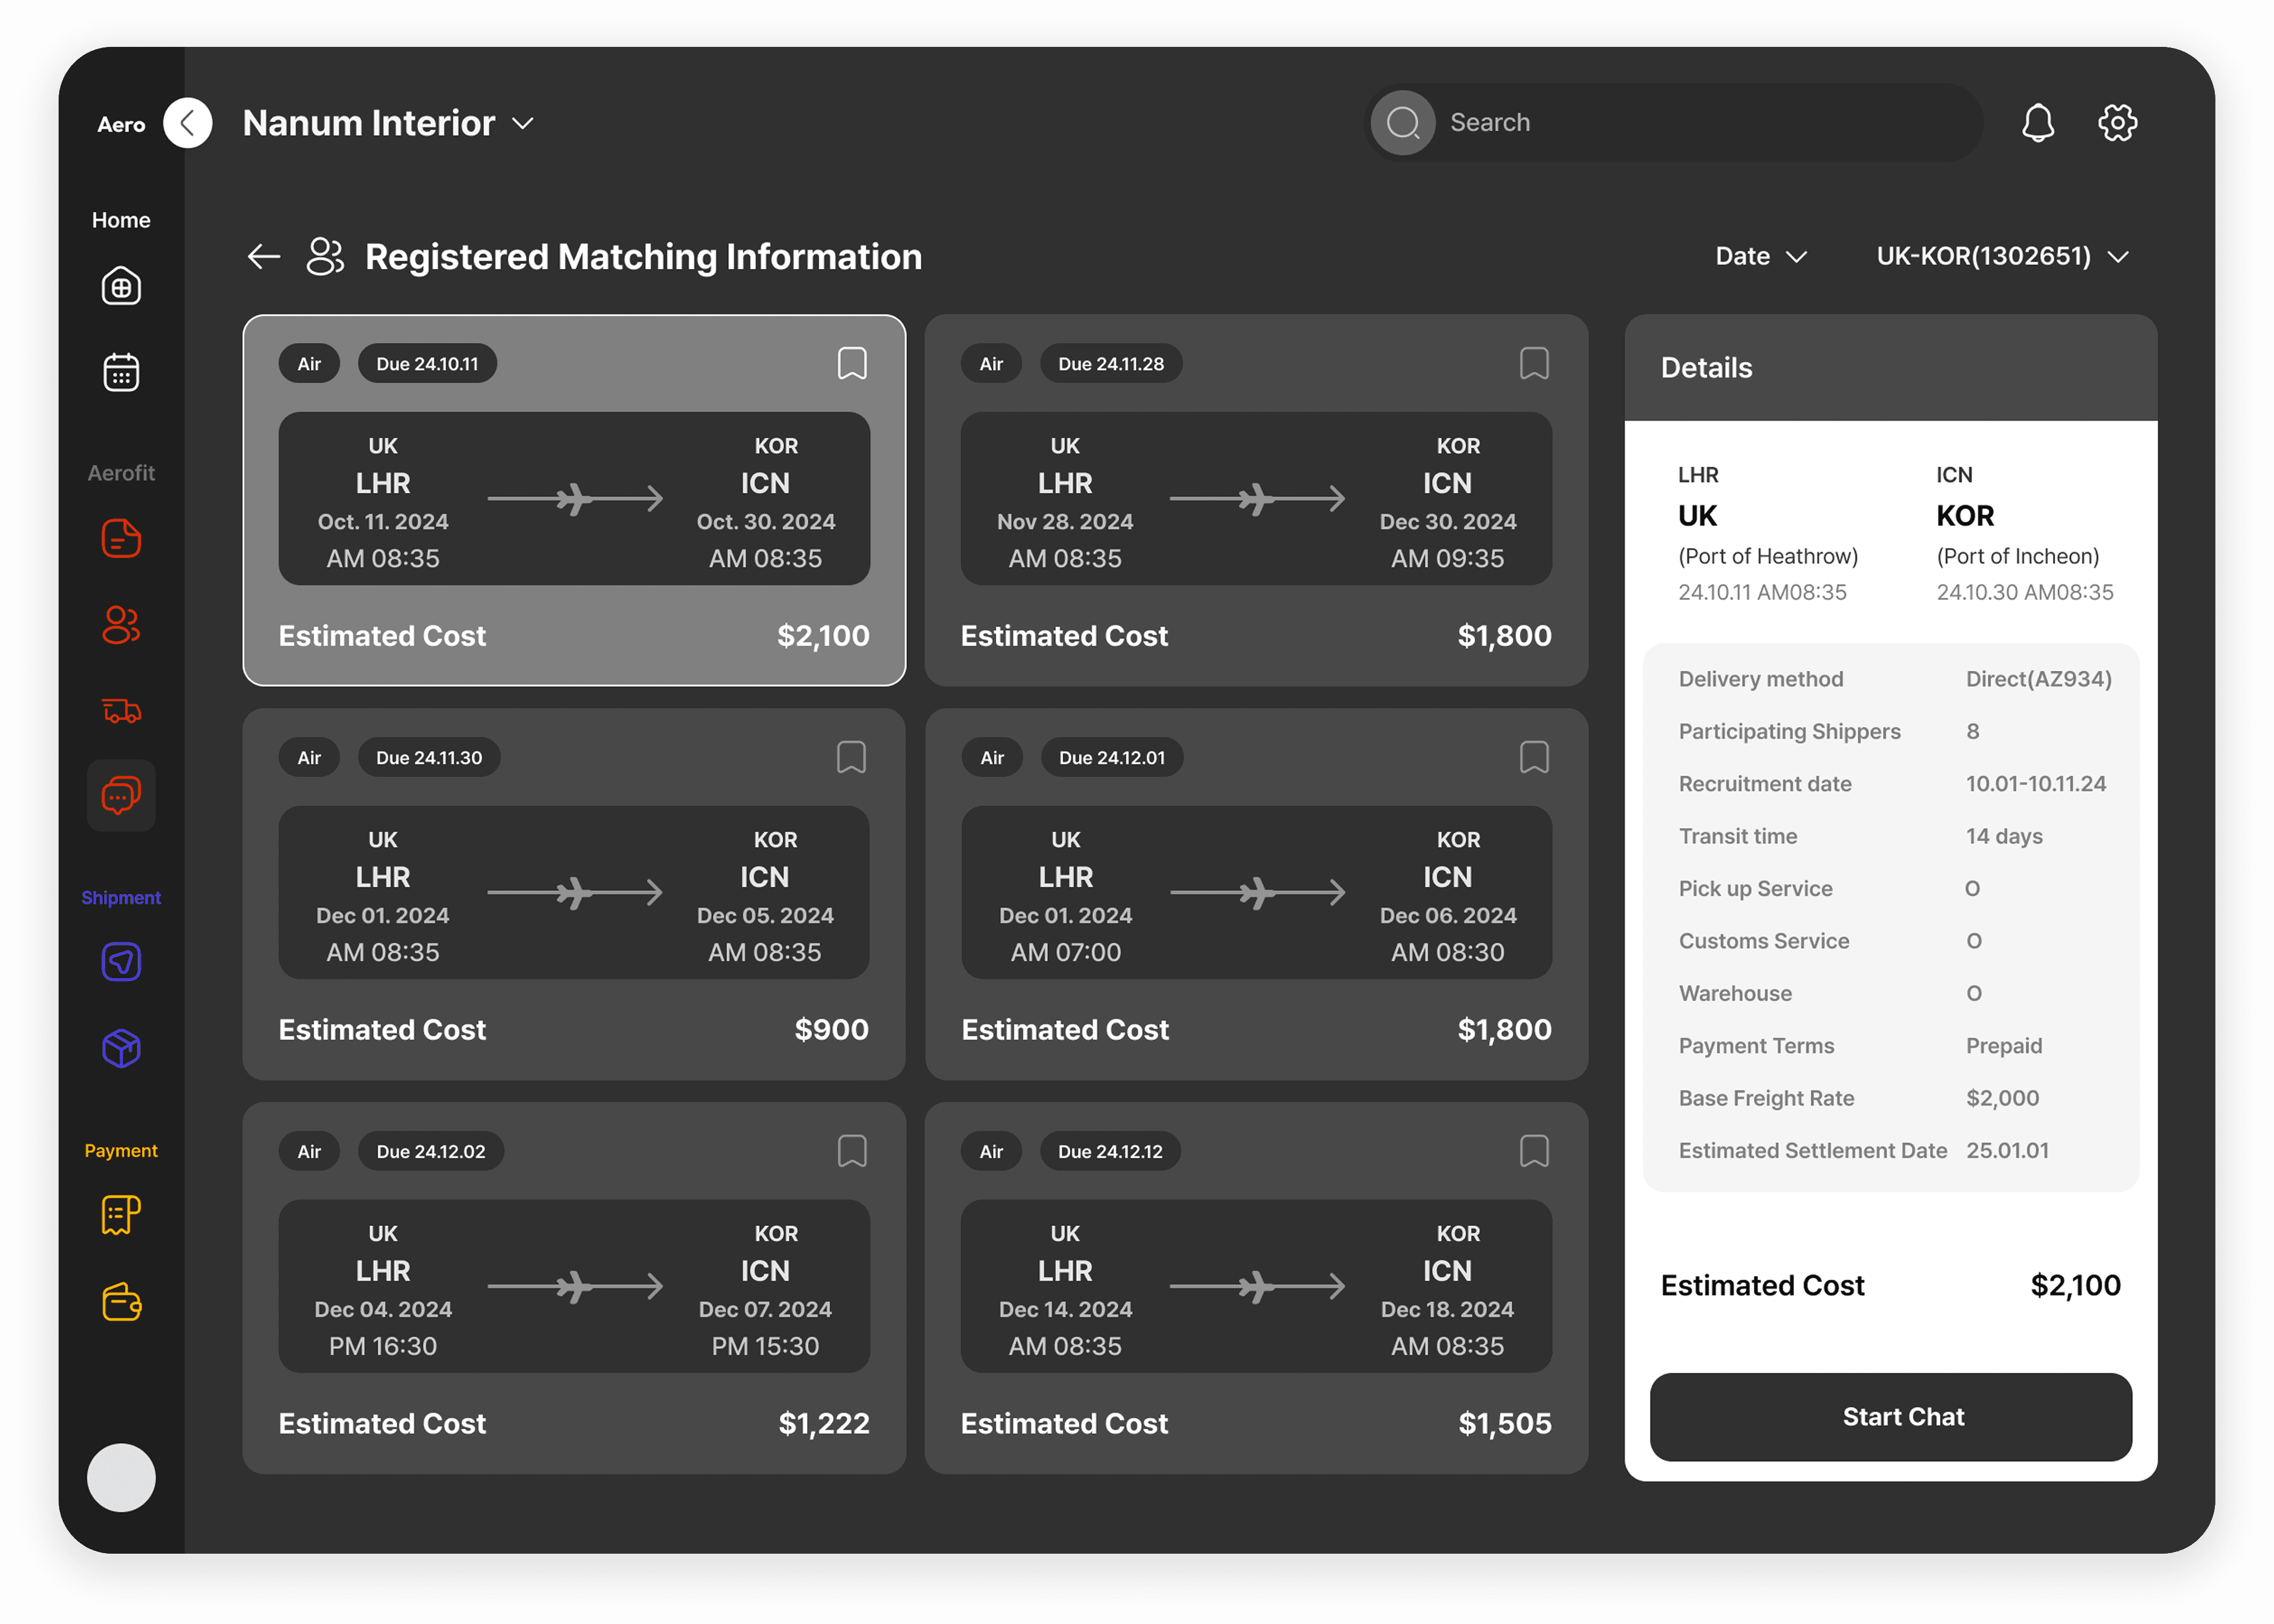Toggle bookmark on Due 24.12.12 card
Image resolution: width=2274 pixels, height=1624 pixels.
coord(1534,1151)
